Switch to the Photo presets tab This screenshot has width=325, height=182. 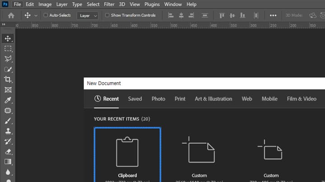pyautogui.click(x=158, y=99)
